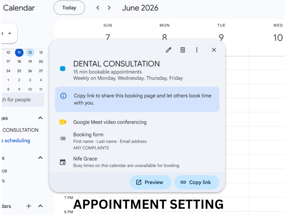
Task: Select day 19 in the mini calendar
Action: tap(30, 62)
